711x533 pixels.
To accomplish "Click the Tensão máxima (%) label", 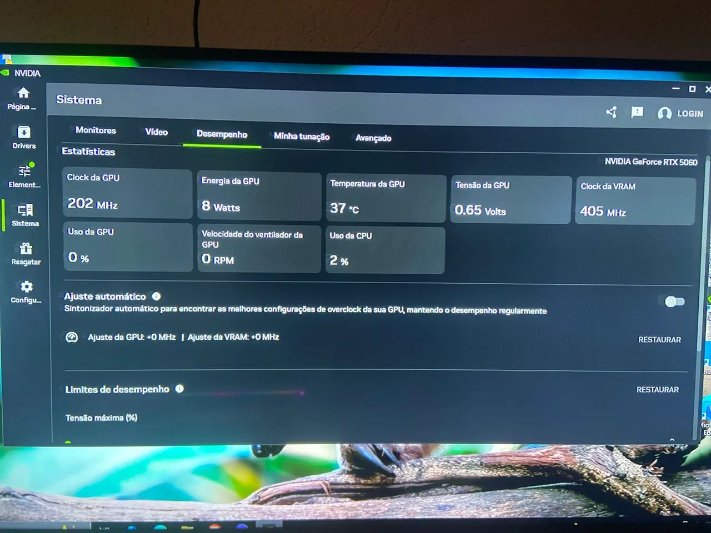I will [x=101, y=418].
